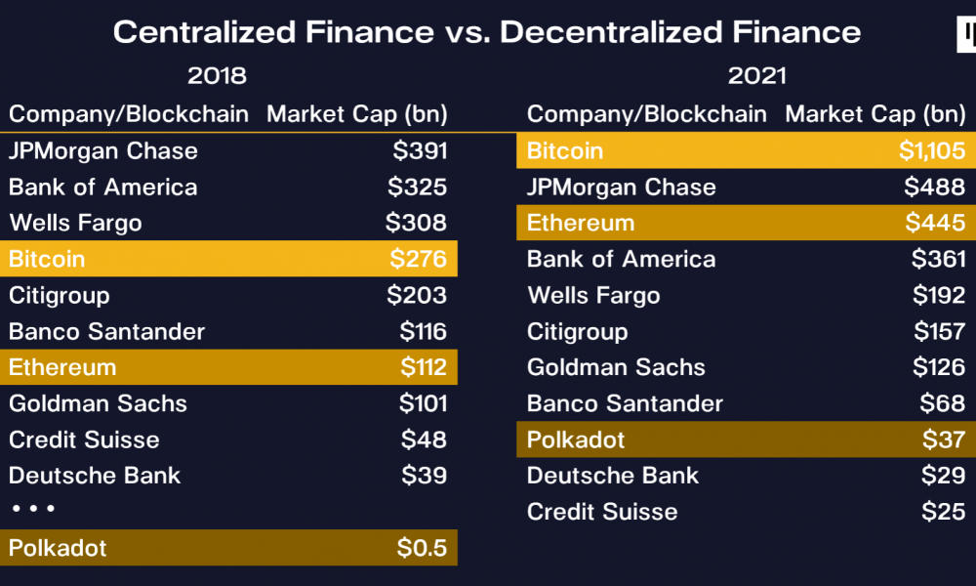Click the Bitcoin $276 row in 2018

pos(228,259)
